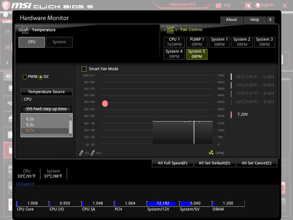Click the DRAM 1.200 voltage bar
Image resolution: width=293 pixels, height=220 pixels.
[228, 204]
